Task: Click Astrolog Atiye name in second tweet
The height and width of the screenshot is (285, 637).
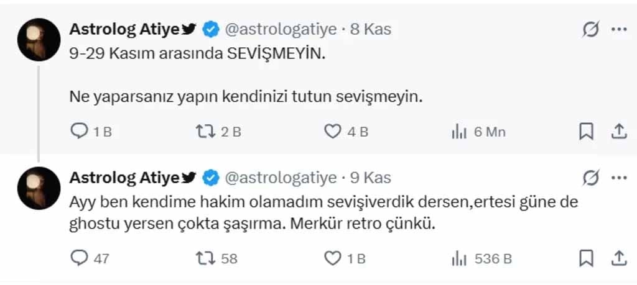Action: [x=124, y=178]
